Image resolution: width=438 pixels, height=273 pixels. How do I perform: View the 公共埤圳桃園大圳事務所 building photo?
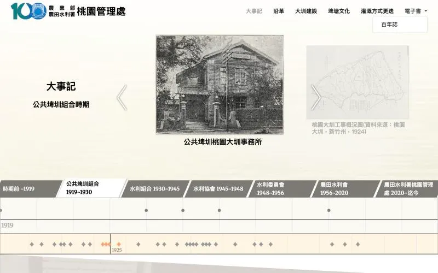[220, 85]
